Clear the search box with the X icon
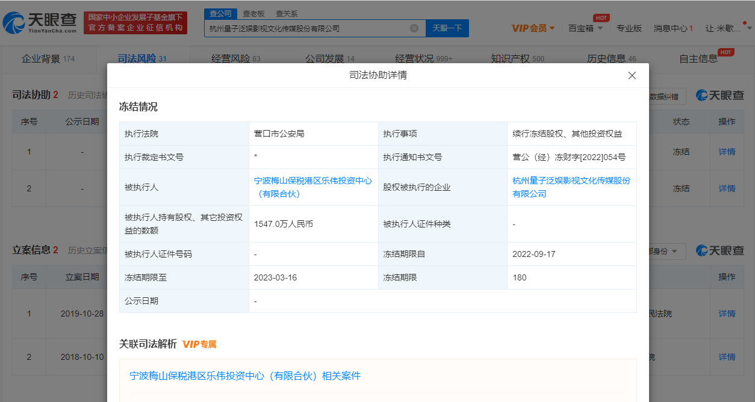This screenshot has height=402, width=755. click(414, 28)
